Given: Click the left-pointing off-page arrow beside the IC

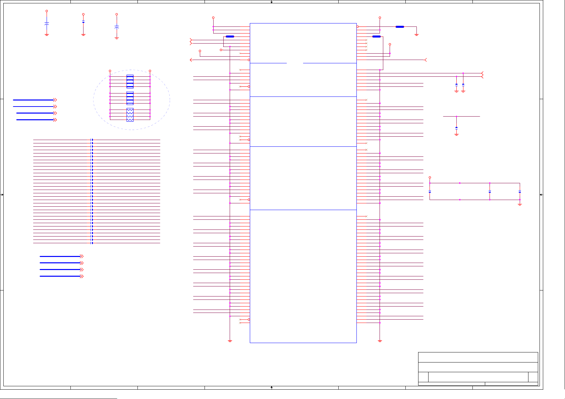Looking at the screenshot, I should point(191,60).
